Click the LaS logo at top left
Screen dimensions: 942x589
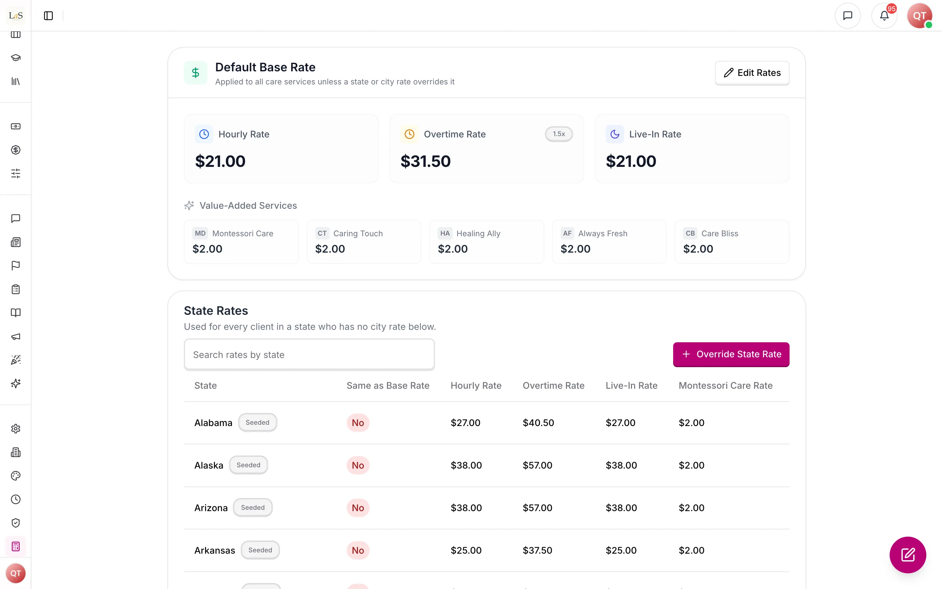click(16, 16)
